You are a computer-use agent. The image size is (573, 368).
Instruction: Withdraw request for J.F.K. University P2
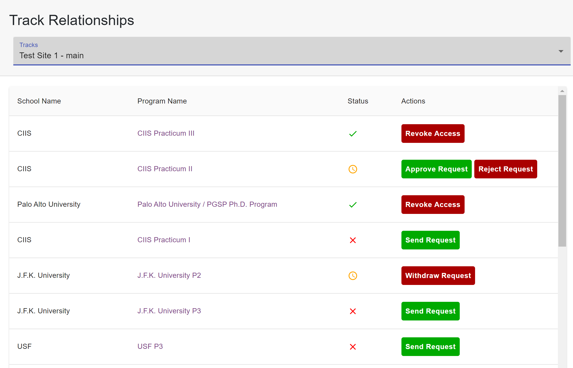pos(438,275)
